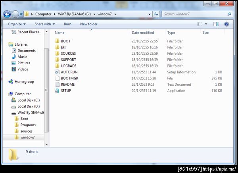The width and height of the screenshot is (238, 173).
Task: Select Local Disk (C:) in navigation pane
Action: (29, 100)
